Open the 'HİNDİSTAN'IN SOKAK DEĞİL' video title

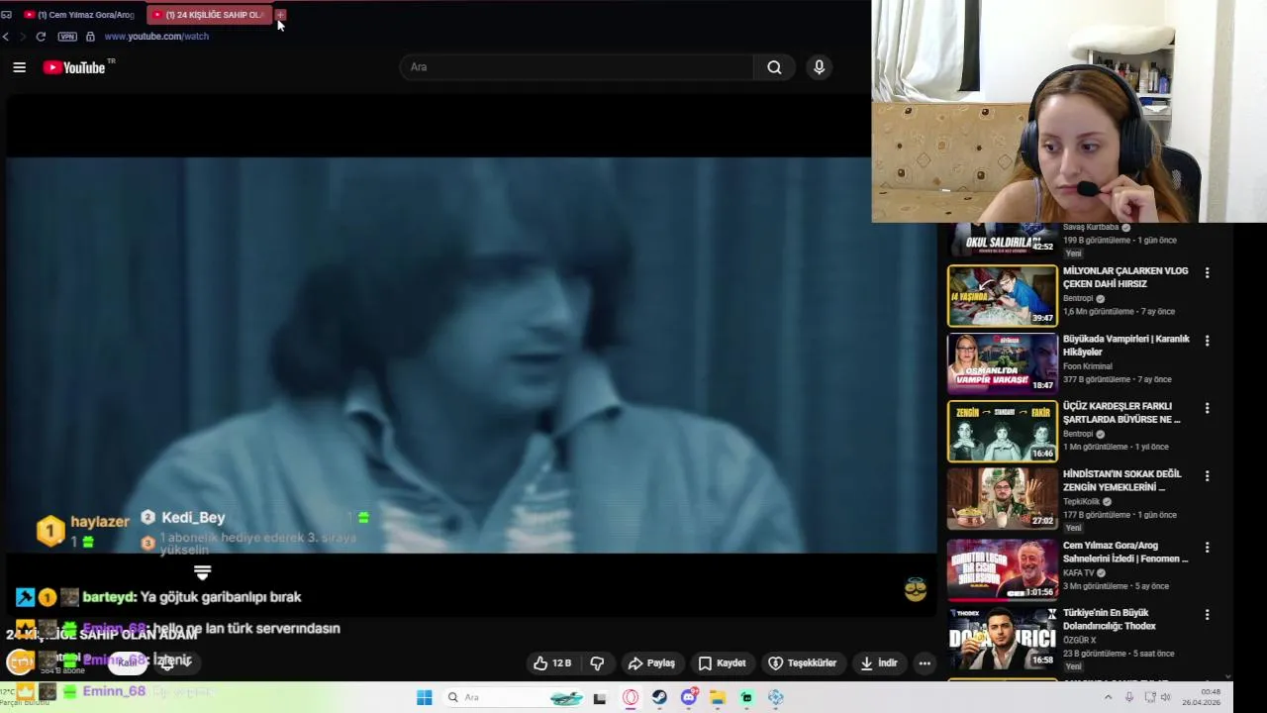click(1121, 480)
